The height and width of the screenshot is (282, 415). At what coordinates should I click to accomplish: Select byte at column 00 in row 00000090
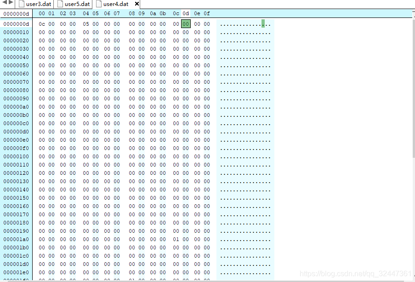pyautogui.click(x=42, y=98)
